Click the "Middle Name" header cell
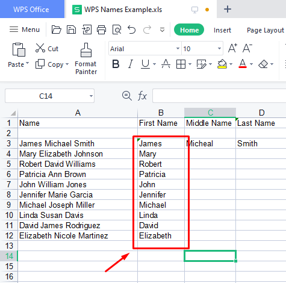 (210, 123)
